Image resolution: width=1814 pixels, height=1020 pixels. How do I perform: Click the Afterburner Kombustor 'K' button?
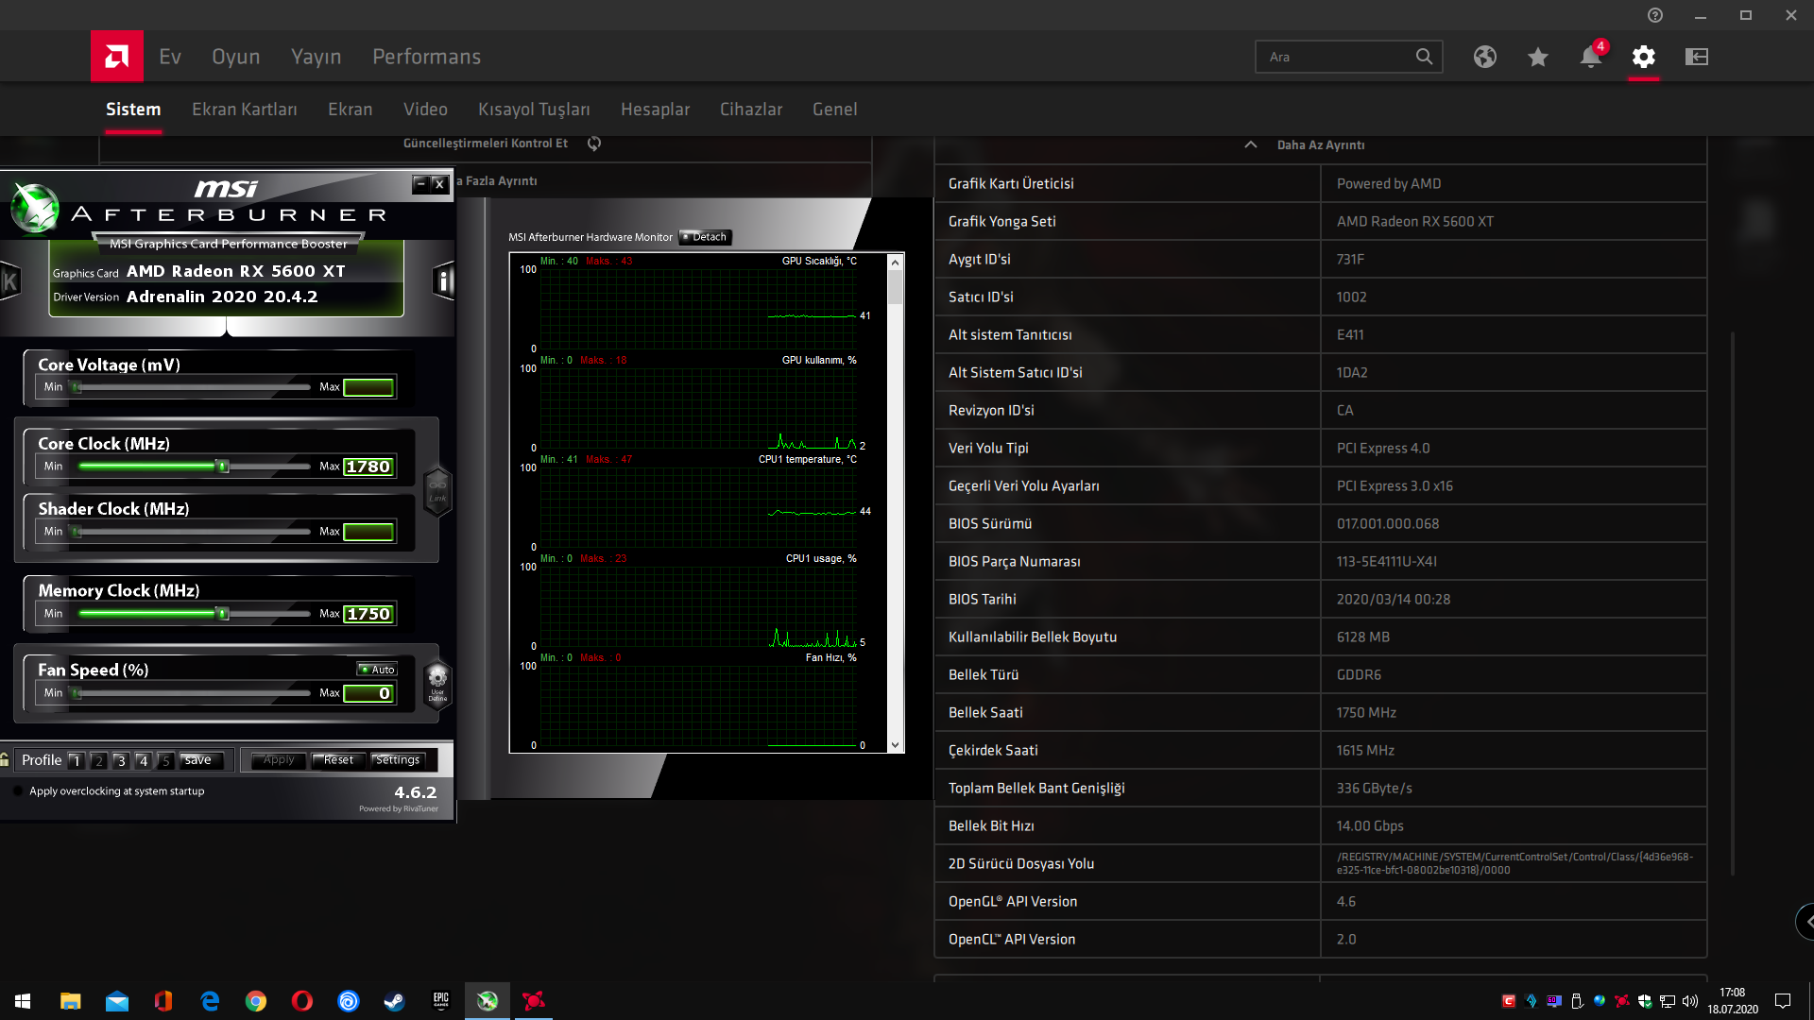(10, 280)
